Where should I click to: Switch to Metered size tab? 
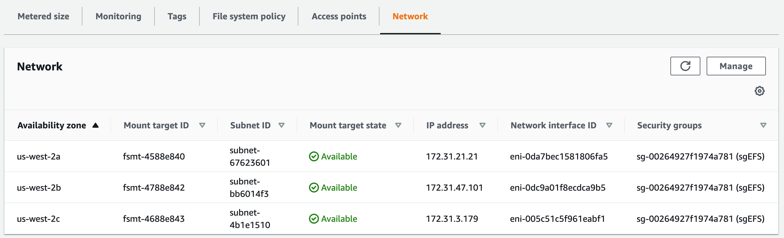tap(43, 16)
